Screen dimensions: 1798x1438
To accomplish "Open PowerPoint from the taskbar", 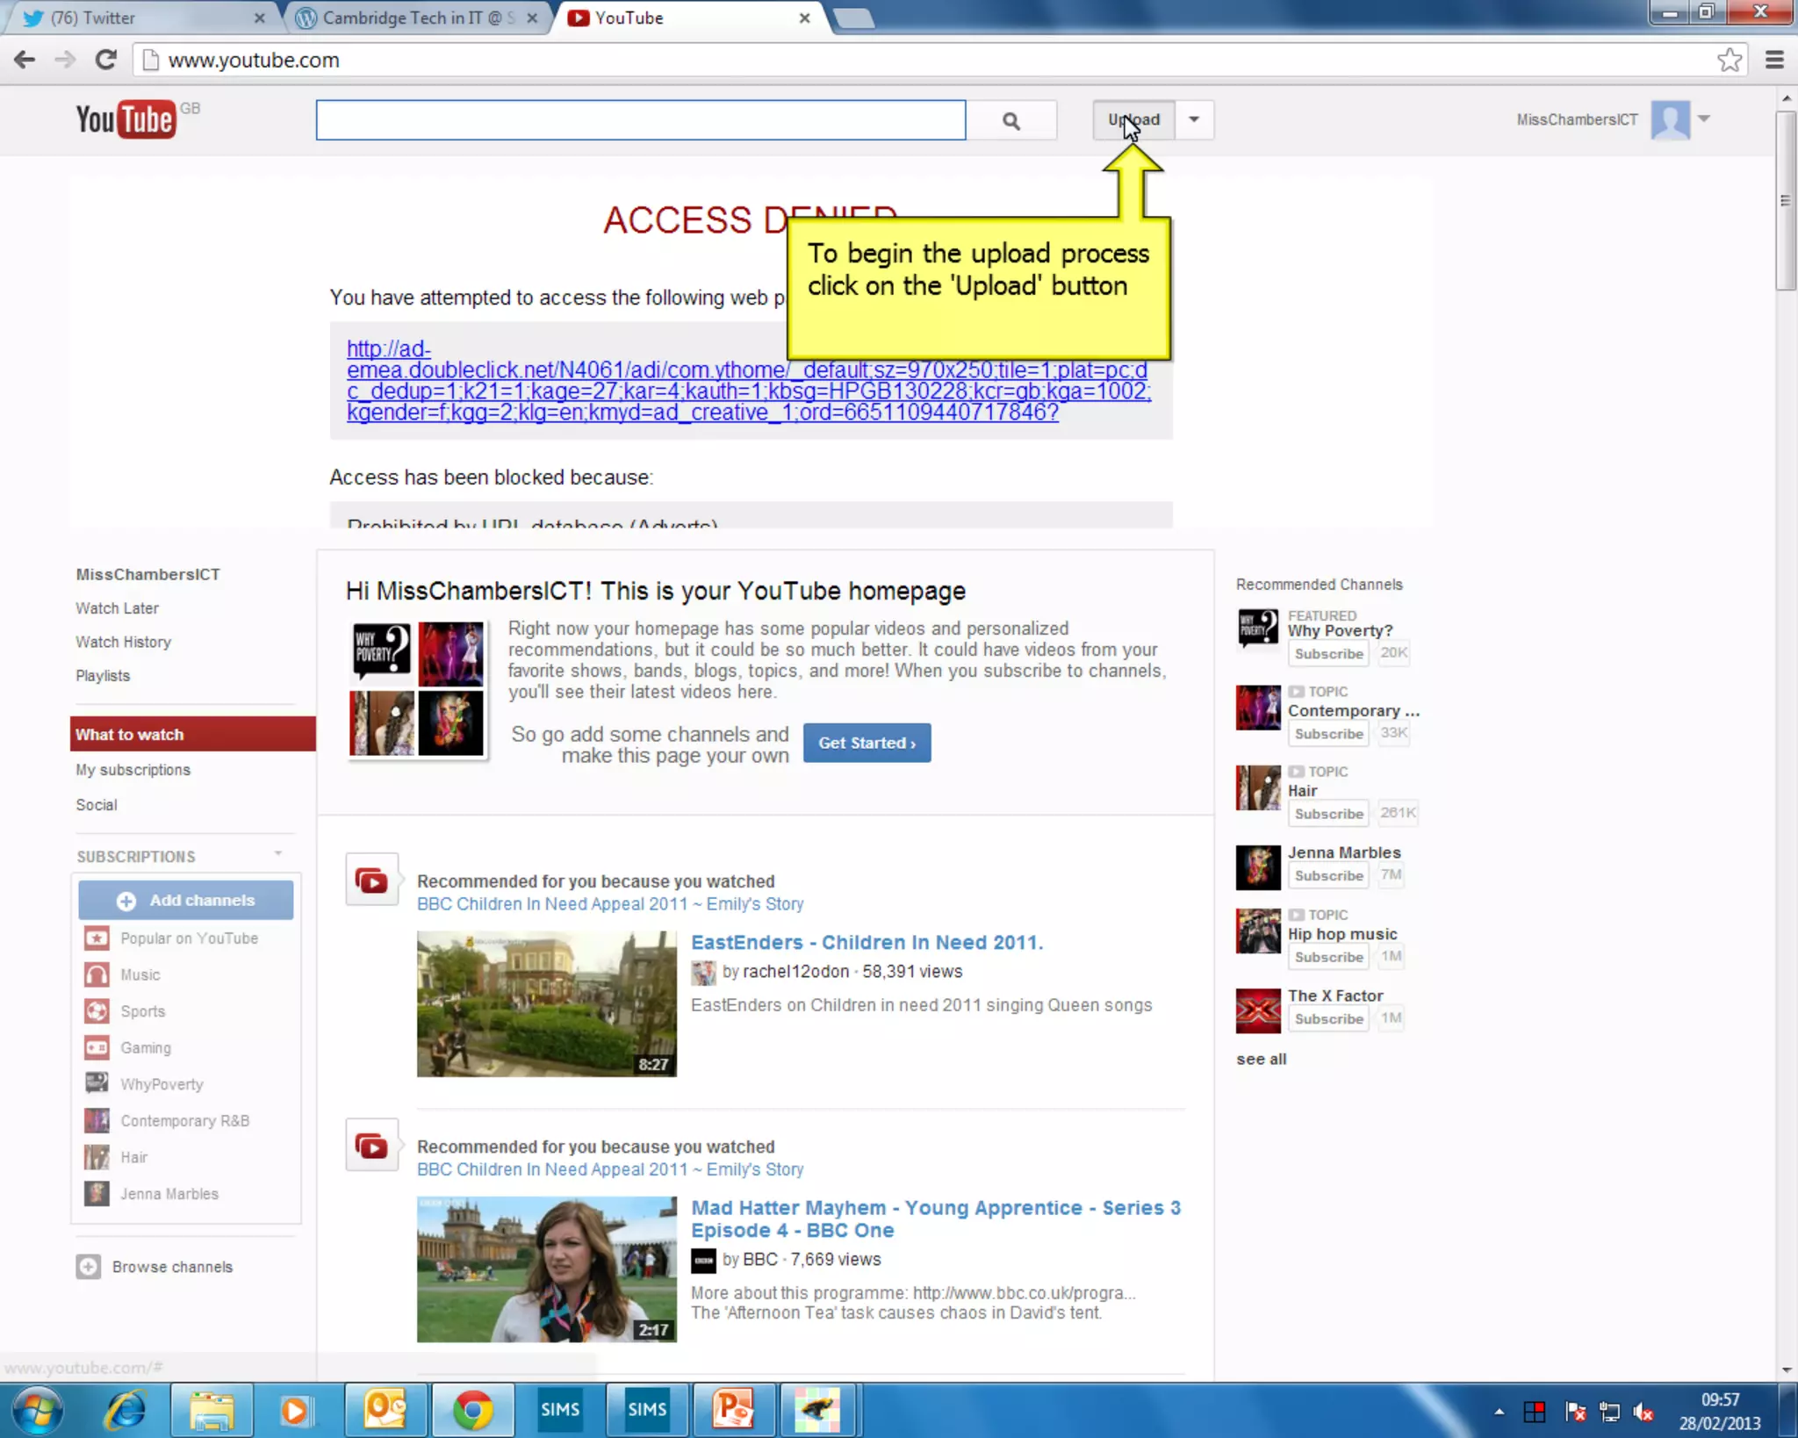I will pos(733,1410).
